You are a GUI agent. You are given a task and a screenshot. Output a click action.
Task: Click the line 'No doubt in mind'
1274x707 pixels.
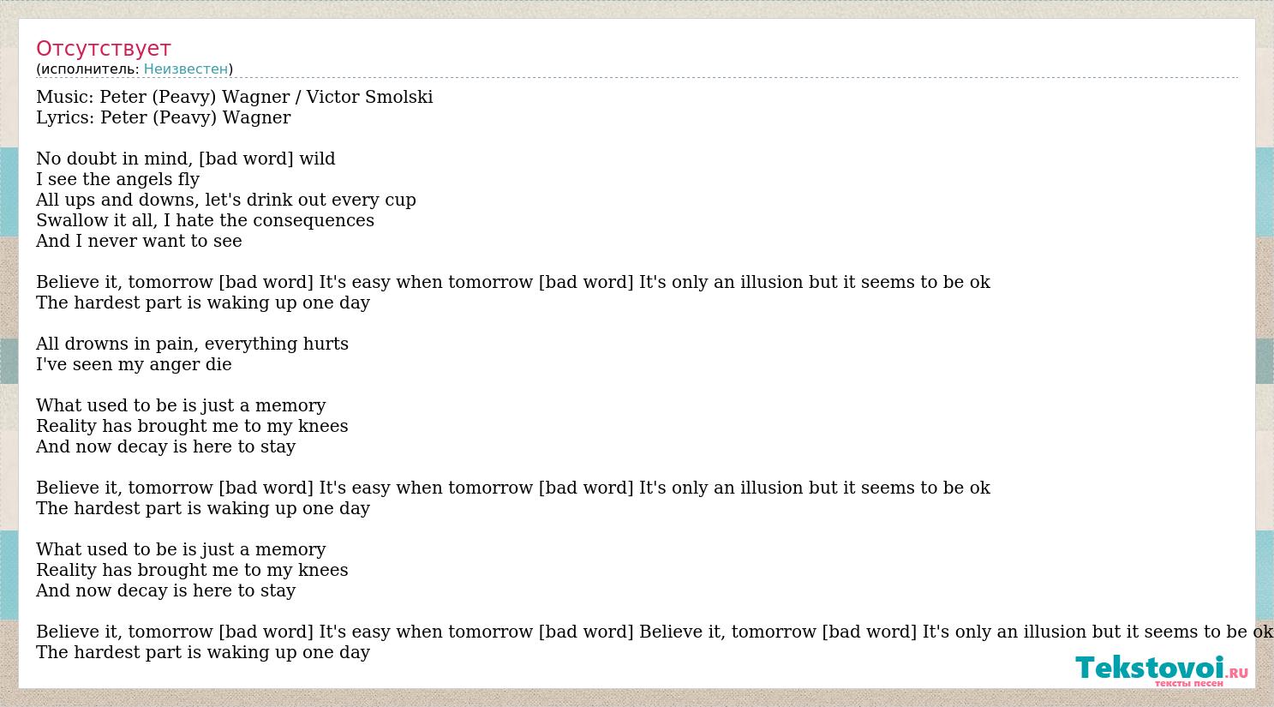[x=186, y=159]
